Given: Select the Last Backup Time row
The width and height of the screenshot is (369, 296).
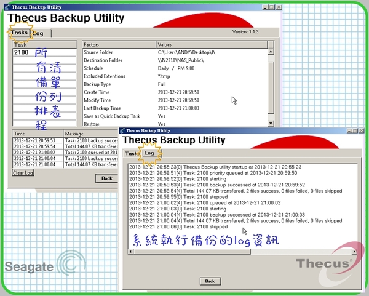Looking at the screenshot, I should (175, 108).
